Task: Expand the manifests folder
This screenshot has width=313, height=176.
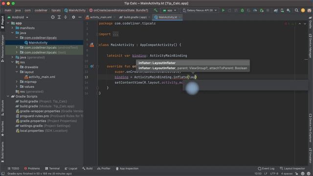Action: click(12, 28)
